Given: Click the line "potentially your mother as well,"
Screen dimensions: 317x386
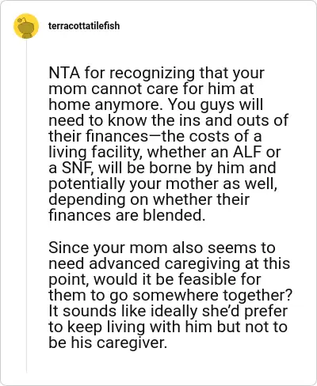Looking at the screenshot, I should click(x=163, y=184).
